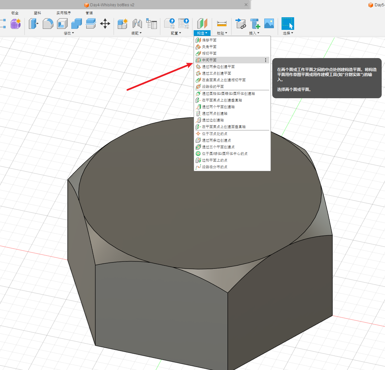Select the Combine bodies icon
Viewport: 385px width, 370px height.
(76, 24)
